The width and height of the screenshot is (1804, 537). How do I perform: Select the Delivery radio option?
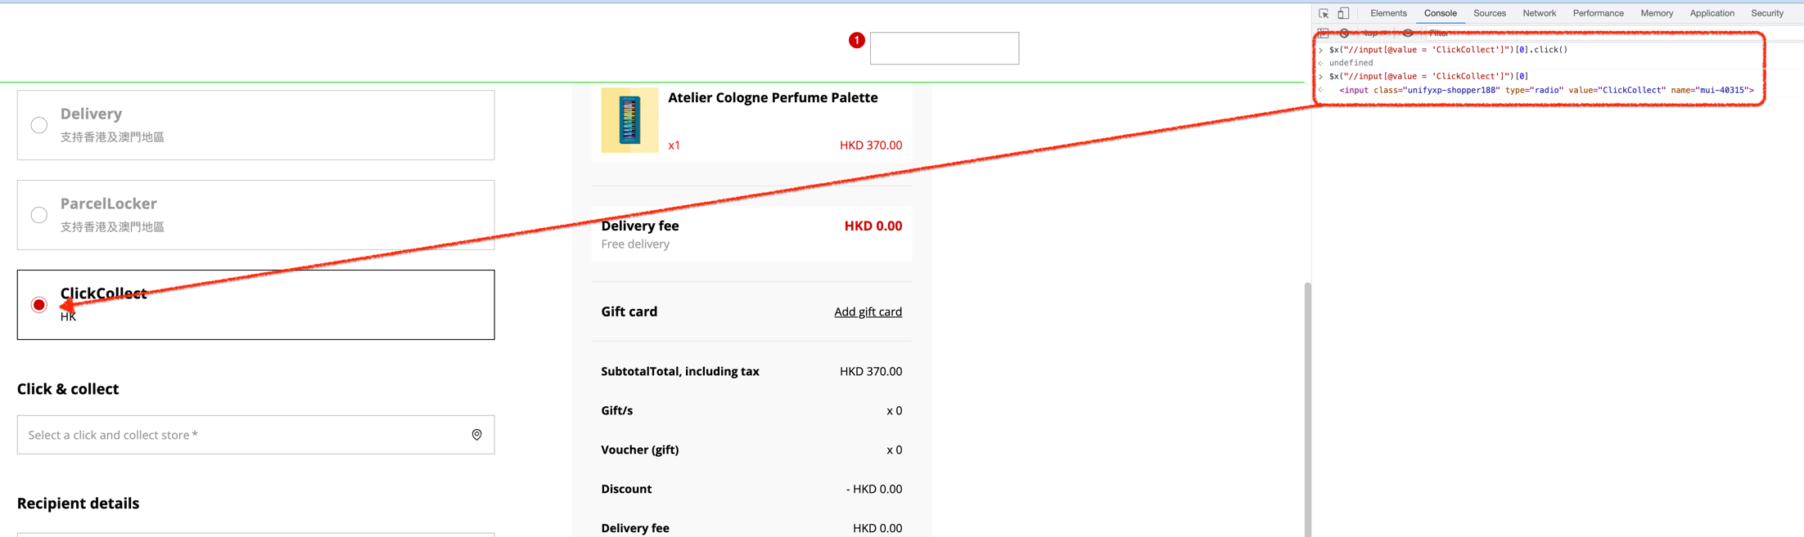click(39, 125)
